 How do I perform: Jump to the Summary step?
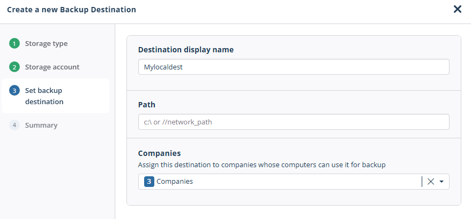(41, 125)
